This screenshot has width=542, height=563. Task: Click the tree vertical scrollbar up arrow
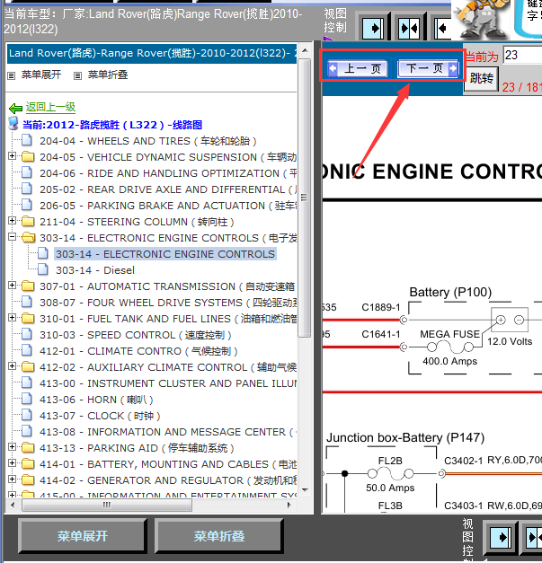point(305,50)
